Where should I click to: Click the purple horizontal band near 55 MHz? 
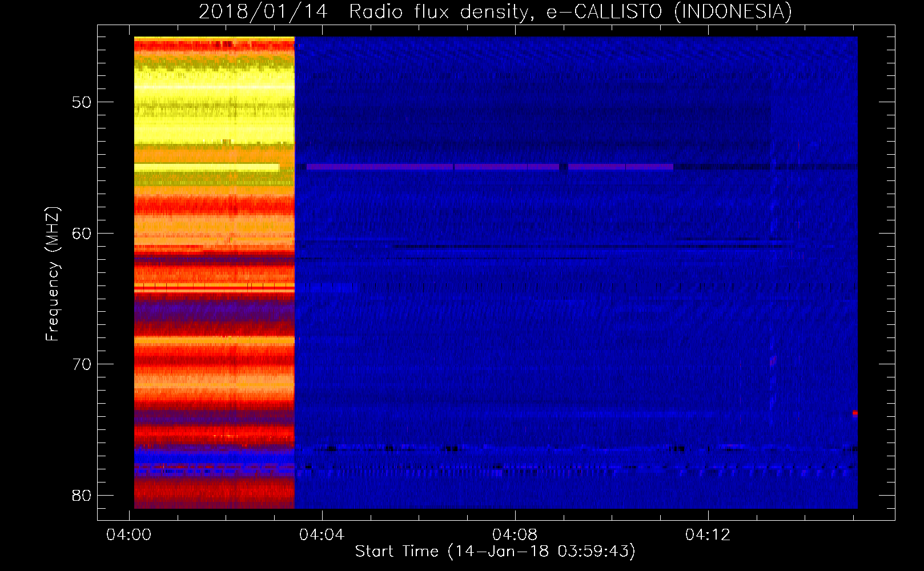pos(490,167)
